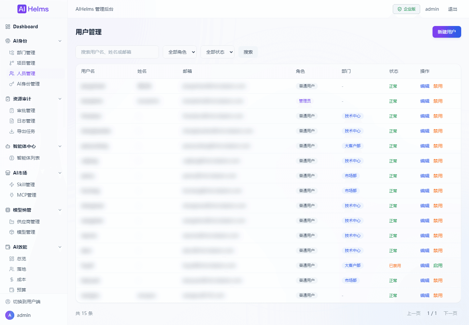Click the 搜索 button
Viewport: 469px width, 325px height.
click(248, 52)
